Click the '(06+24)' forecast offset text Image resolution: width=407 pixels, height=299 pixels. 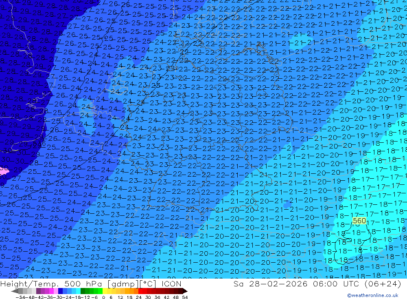pos(382,283)
